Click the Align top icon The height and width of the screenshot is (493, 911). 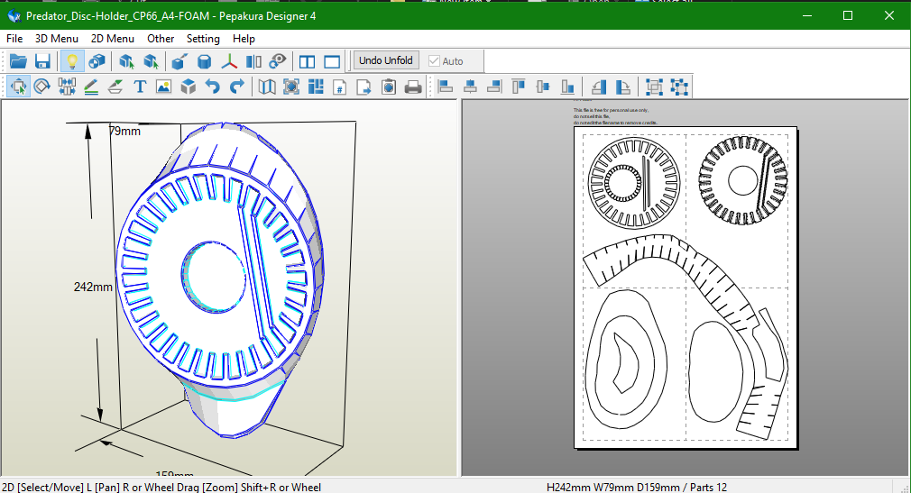[x=519, y=87]
